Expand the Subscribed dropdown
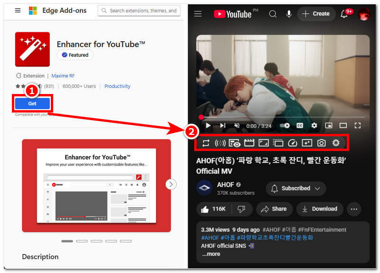Screen dimensions: 380x273 (296, 188)
